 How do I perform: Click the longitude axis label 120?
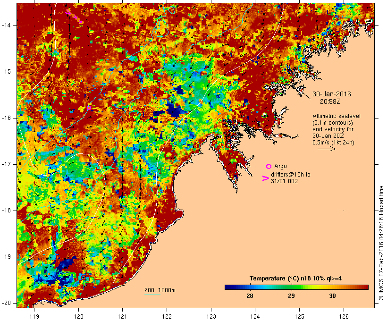tap(78, 316)
